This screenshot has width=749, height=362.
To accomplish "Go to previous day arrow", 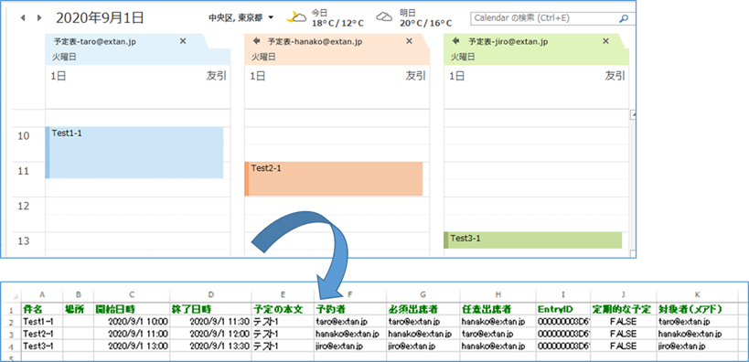I will 23,18.
